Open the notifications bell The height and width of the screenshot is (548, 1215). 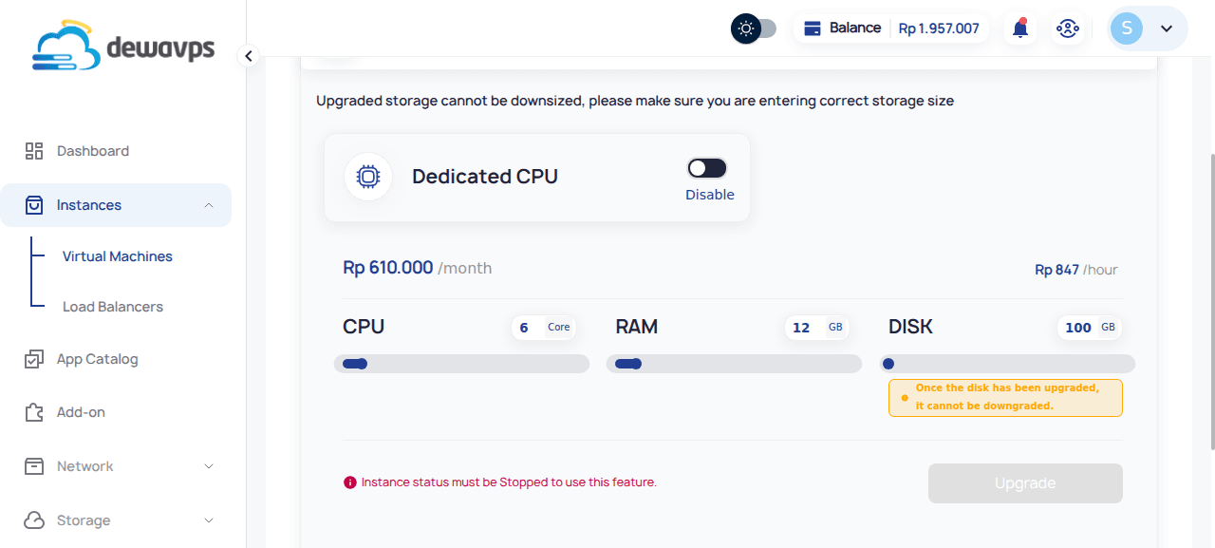[x=1019, y=28]
